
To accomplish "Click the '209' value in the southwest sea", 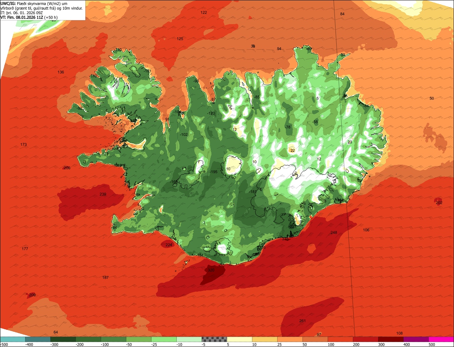I will click(32, 295).
